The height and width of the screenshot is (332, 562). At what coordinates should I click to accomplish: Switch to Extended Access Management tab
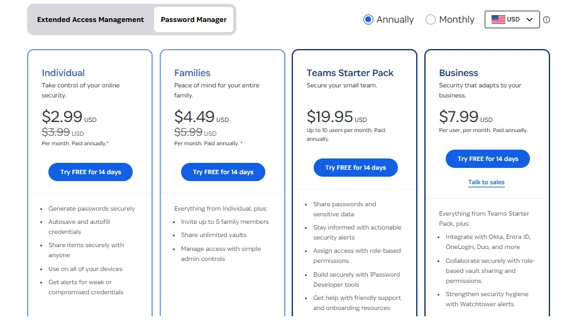tap(91, 19)
